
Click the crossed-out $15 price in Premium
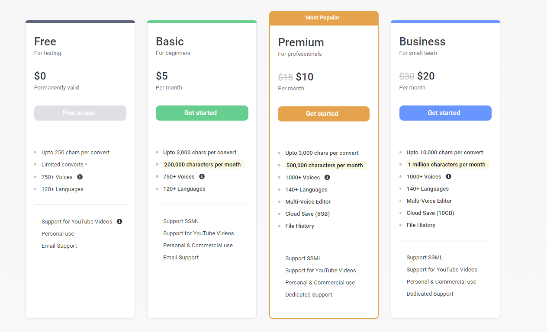(285, 77)
